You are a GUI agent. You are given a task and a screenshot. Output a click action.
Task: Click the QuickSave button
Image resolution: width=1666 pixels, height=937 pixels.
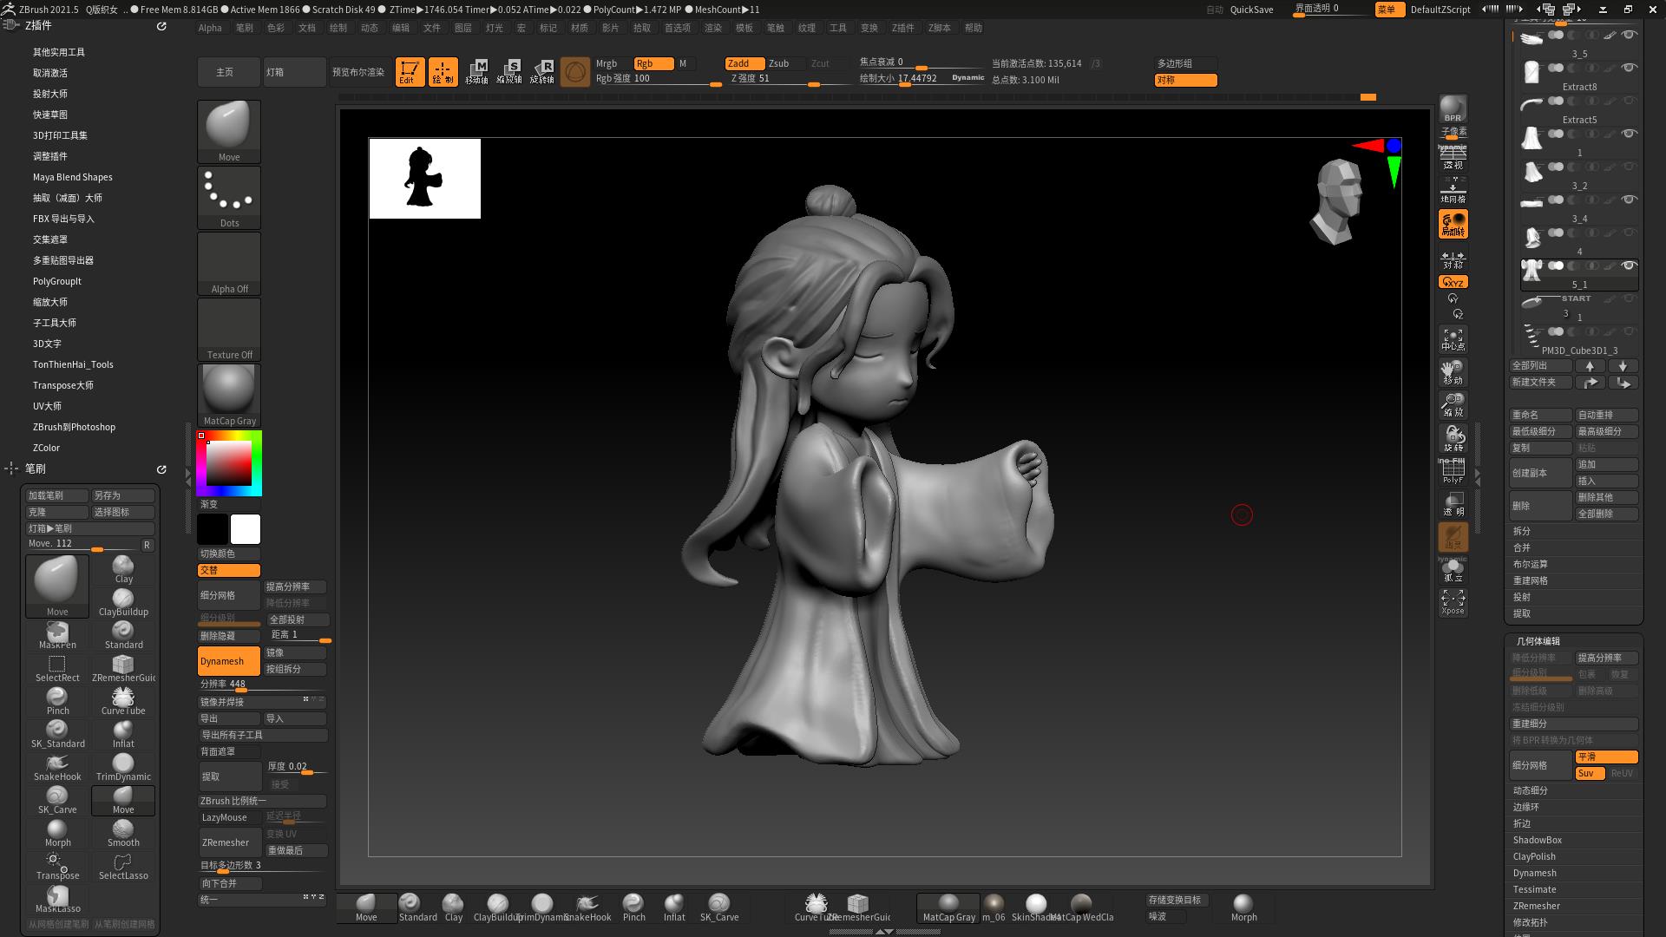pos(1251,10)
